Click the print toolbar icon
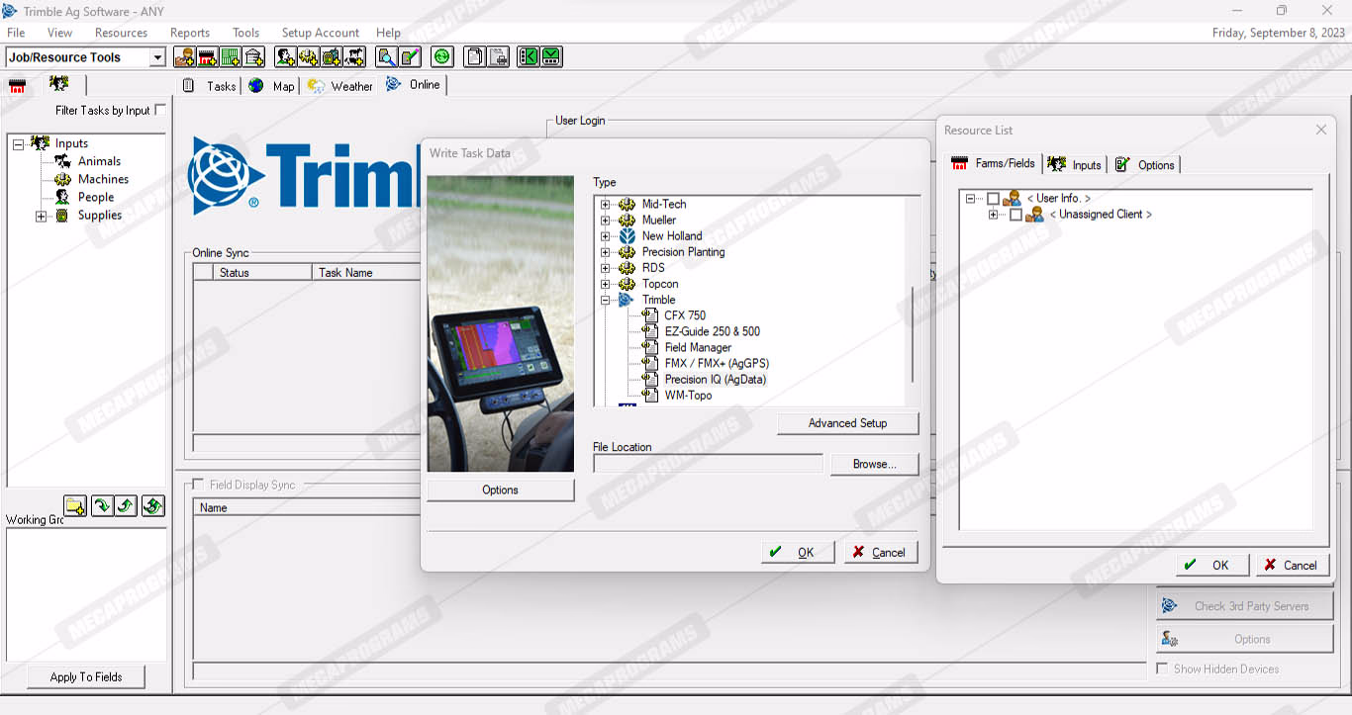 coord(498,57)
